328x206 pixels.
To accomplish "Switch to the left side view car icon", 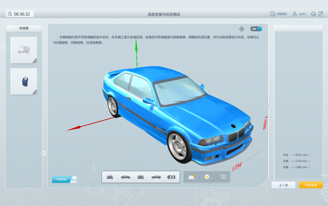I will pos(125,177).
